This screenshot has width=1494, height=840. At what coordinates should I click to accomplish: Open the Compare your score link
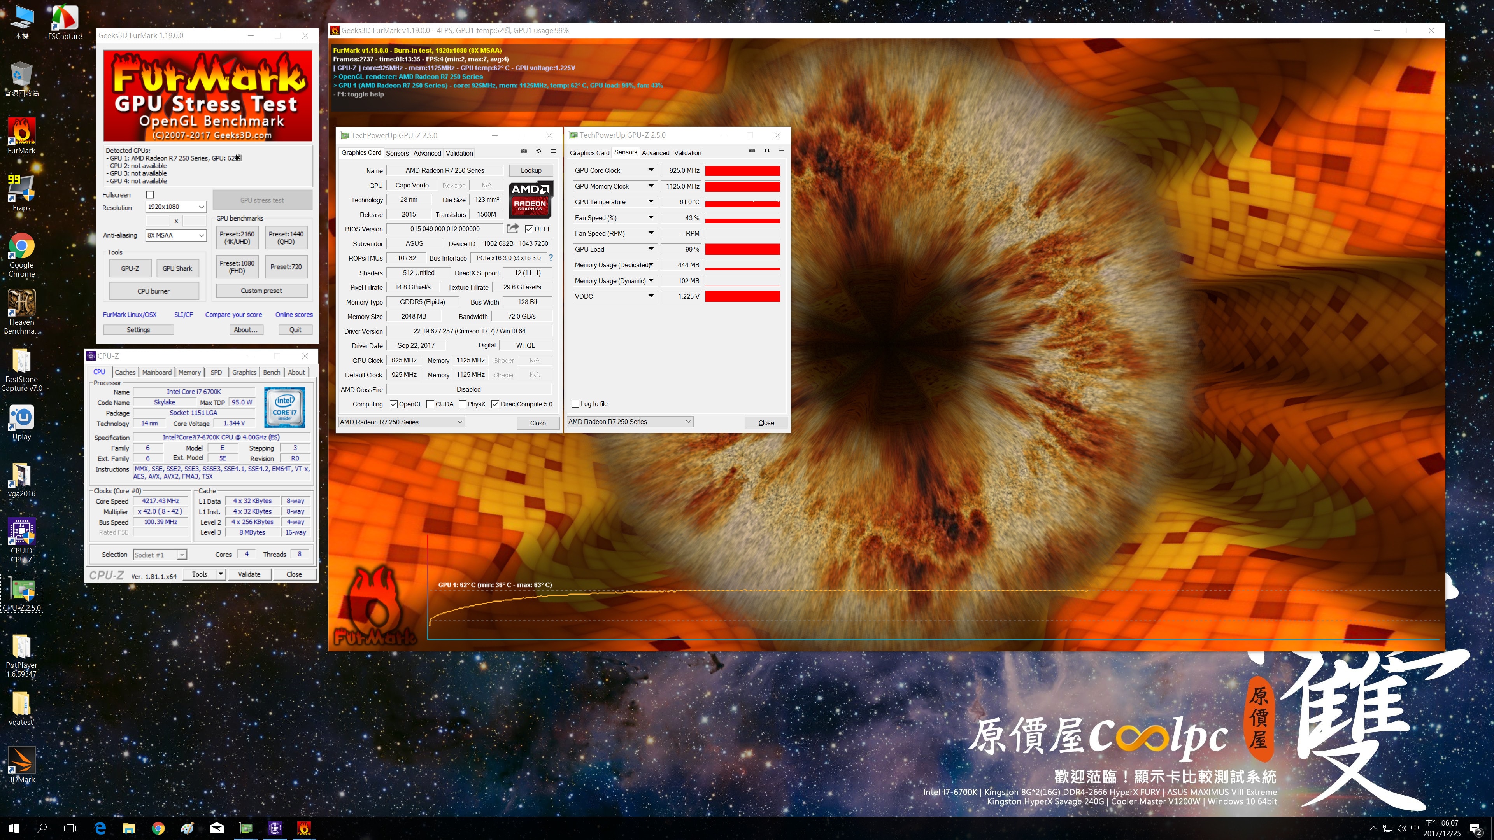233,315
